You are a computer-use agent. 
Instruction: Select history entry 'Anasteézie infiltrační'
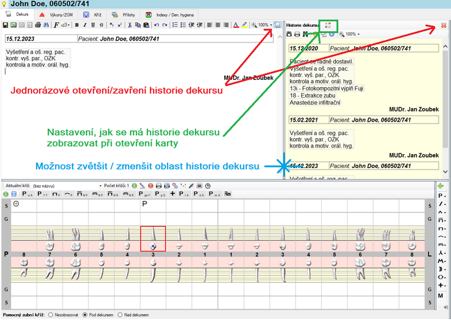point(315,103)
